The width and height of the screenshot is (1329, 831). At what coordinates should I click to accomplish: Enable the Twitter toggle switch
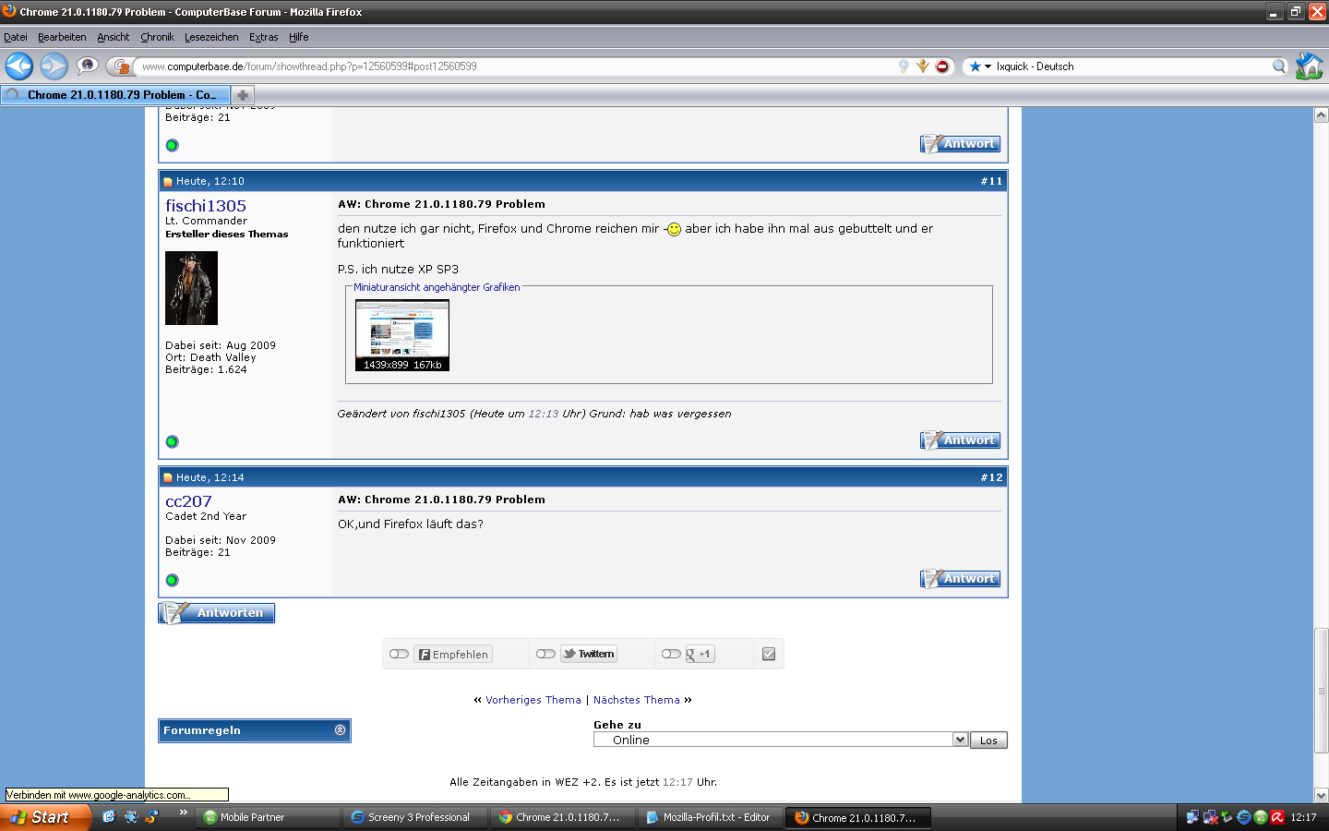tap(545, 654)
